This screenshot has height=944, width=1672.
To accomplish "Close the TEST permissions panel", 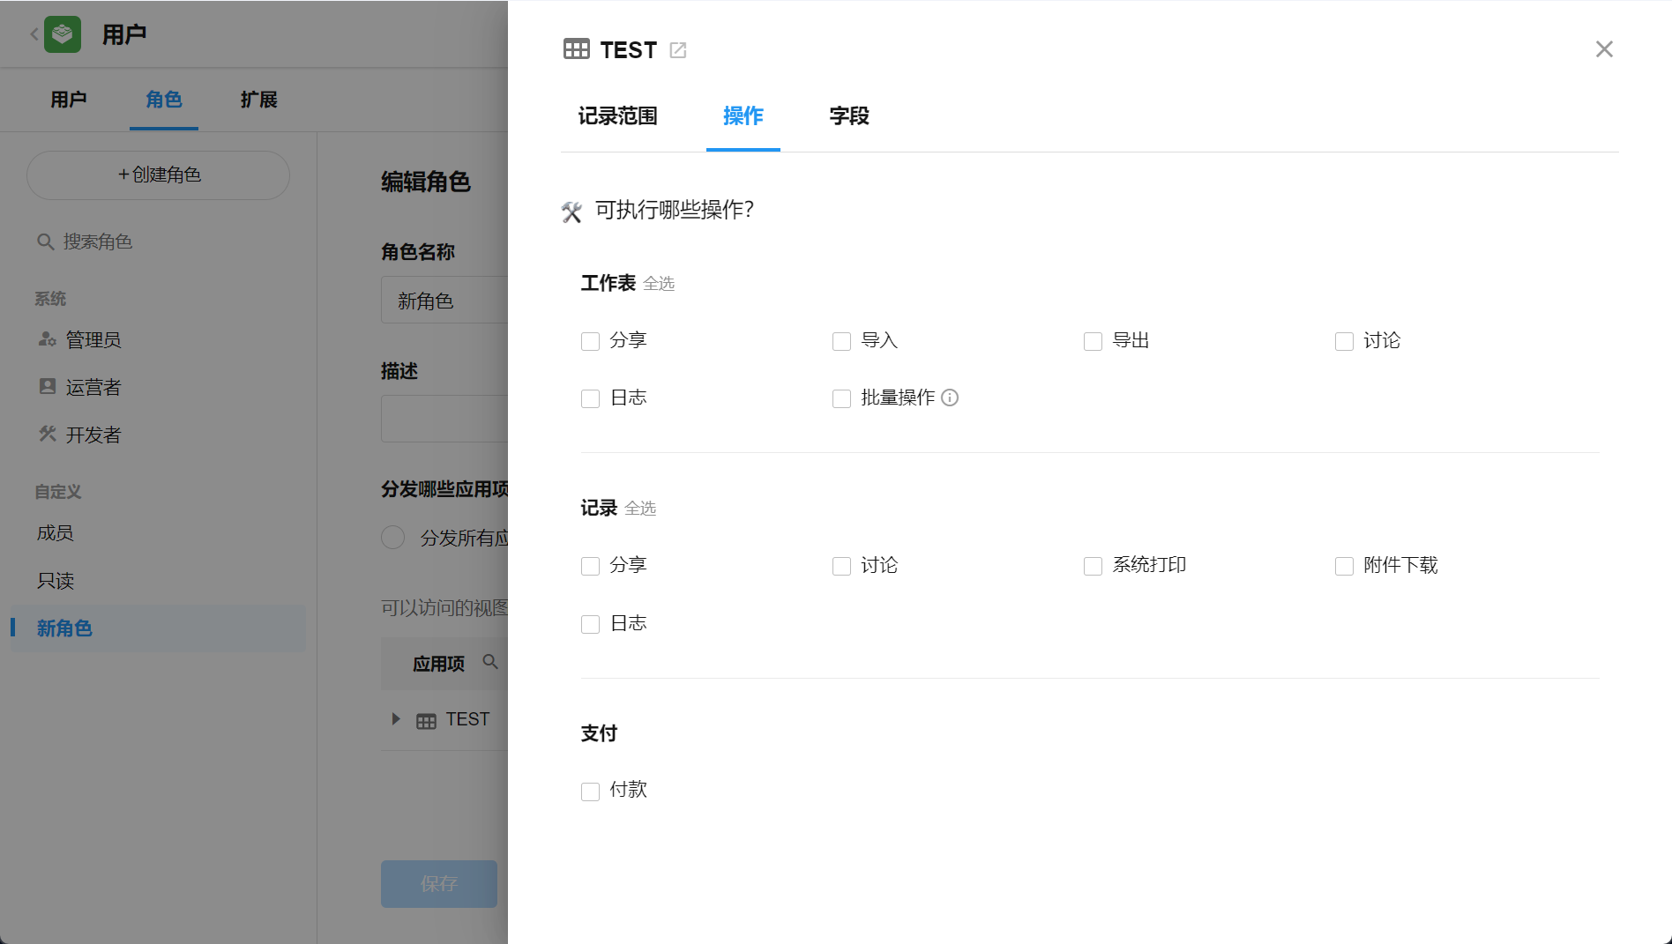I will (x=1603, y=49).
